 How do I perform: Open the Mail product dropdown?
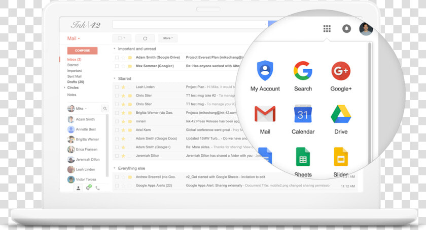coord(74,38)
